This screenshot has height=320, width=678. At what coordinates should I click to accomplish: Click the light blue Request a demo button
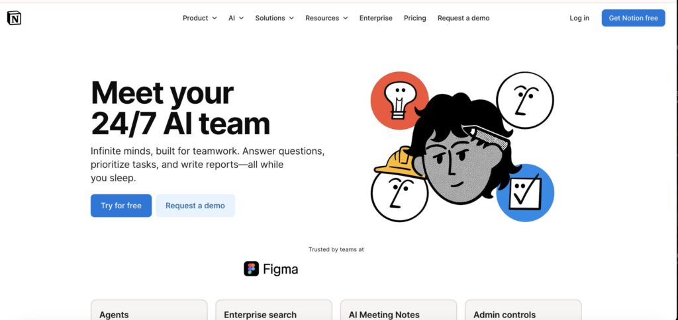coord(195,206)
